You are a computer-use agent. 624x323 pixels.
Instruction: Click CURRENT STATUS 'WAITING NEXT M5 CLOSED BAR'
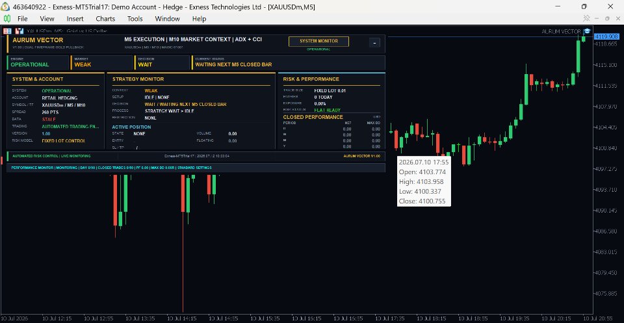point(233,64)
